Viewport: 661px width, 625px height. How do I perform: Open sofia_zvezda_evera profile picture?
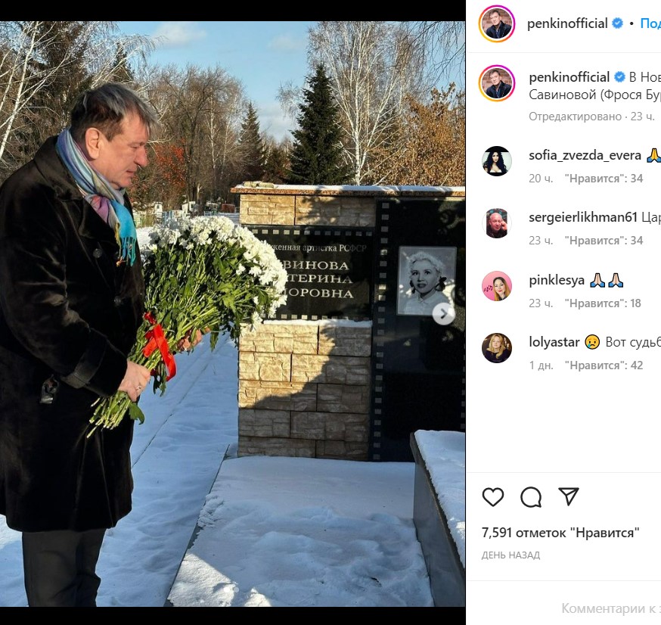pos(497,161)
